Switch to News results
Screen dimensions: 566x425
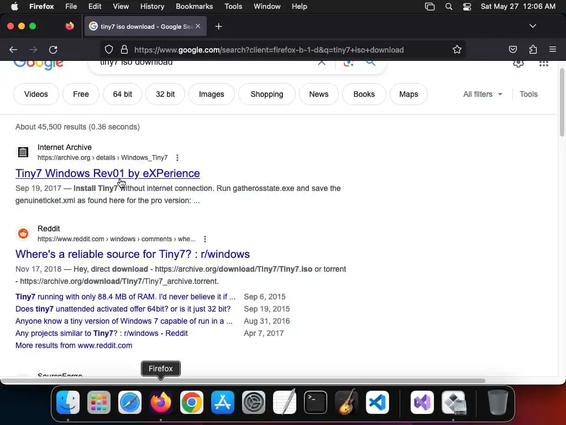pos(319,94)
